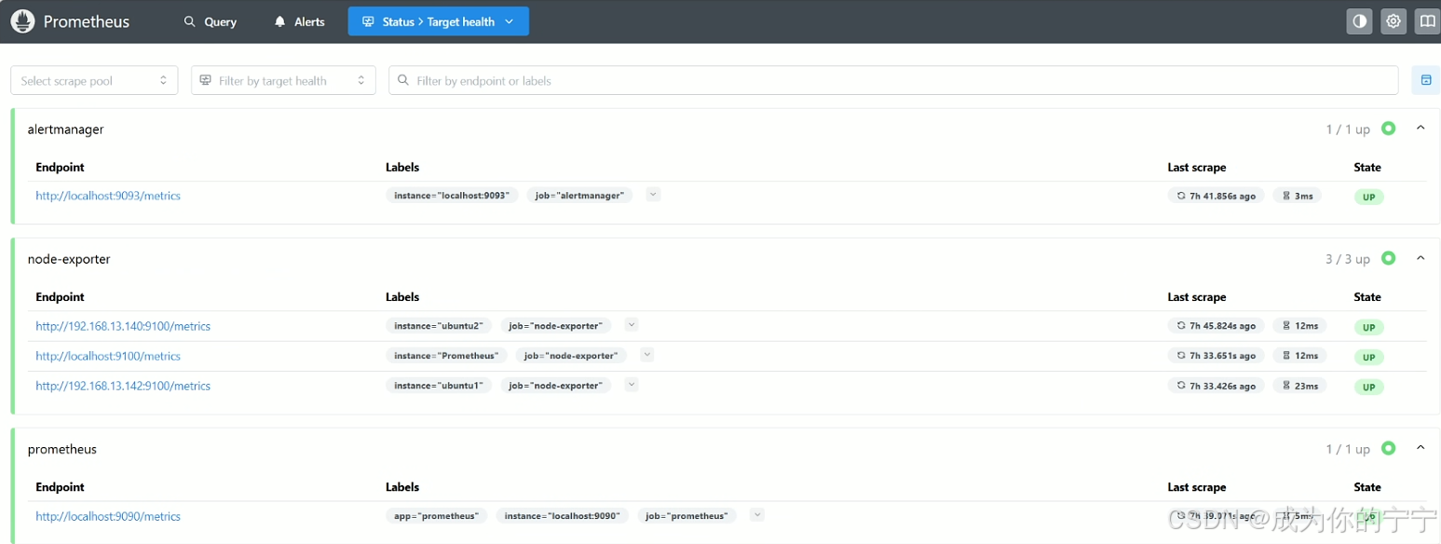This screenshot has width=1441, height=544.
Task: Expand labels for the ubuntu2 target
Action: coord(632,325)
